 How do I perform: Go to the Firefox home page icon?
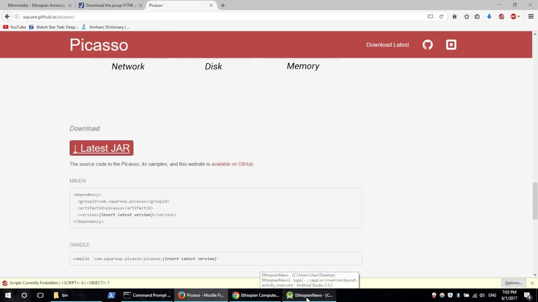click(454, 17)
